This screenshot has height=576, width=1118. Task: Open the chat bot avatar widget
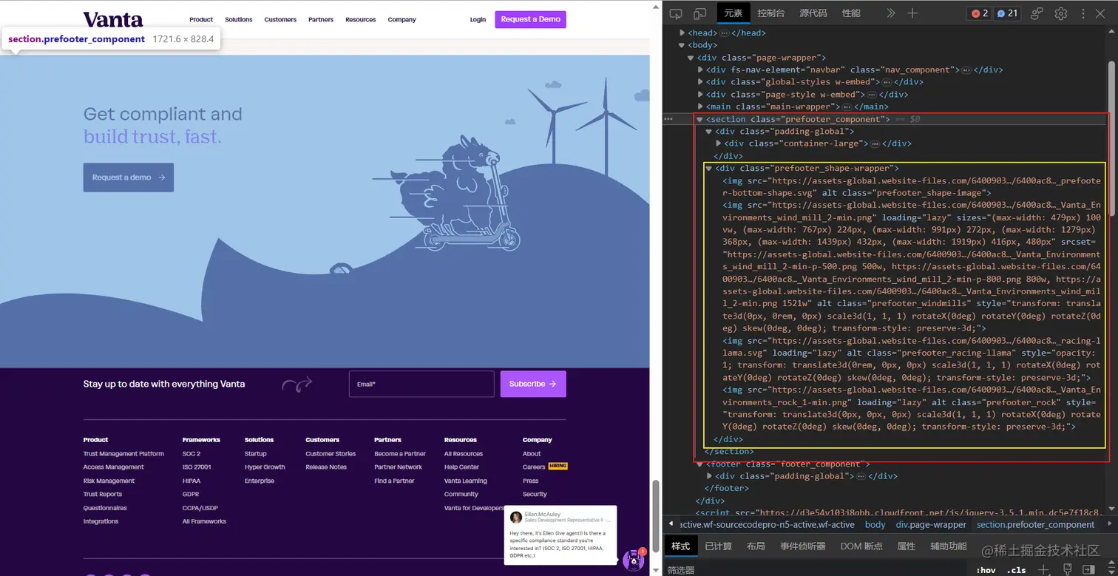pyautogui.click(x=634, y=560)
